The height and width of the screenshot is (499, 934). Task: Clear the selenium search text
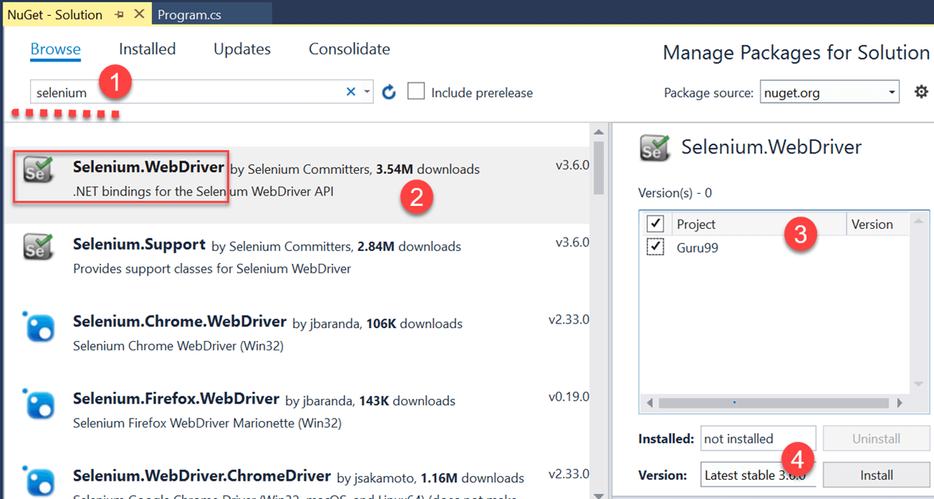tap(351, 92)
